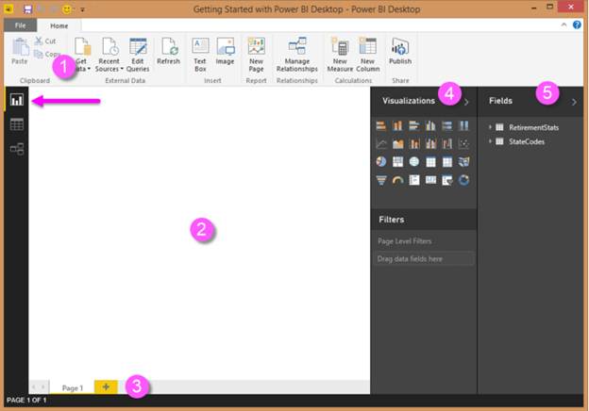The height and width of the screenshot is (411, 589).
Task: Click the Filters pane header
Action: pos(424,220)
